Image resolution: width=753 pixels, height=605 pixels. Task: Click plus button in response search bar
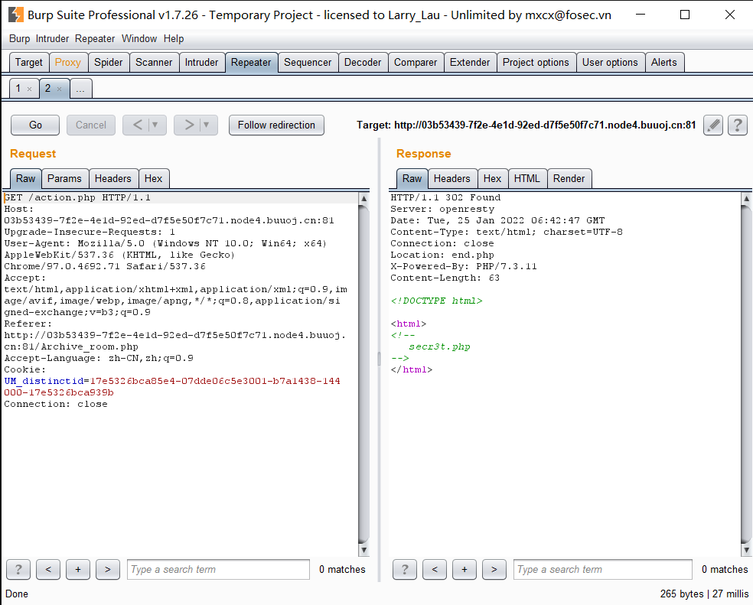coord(464,569)
